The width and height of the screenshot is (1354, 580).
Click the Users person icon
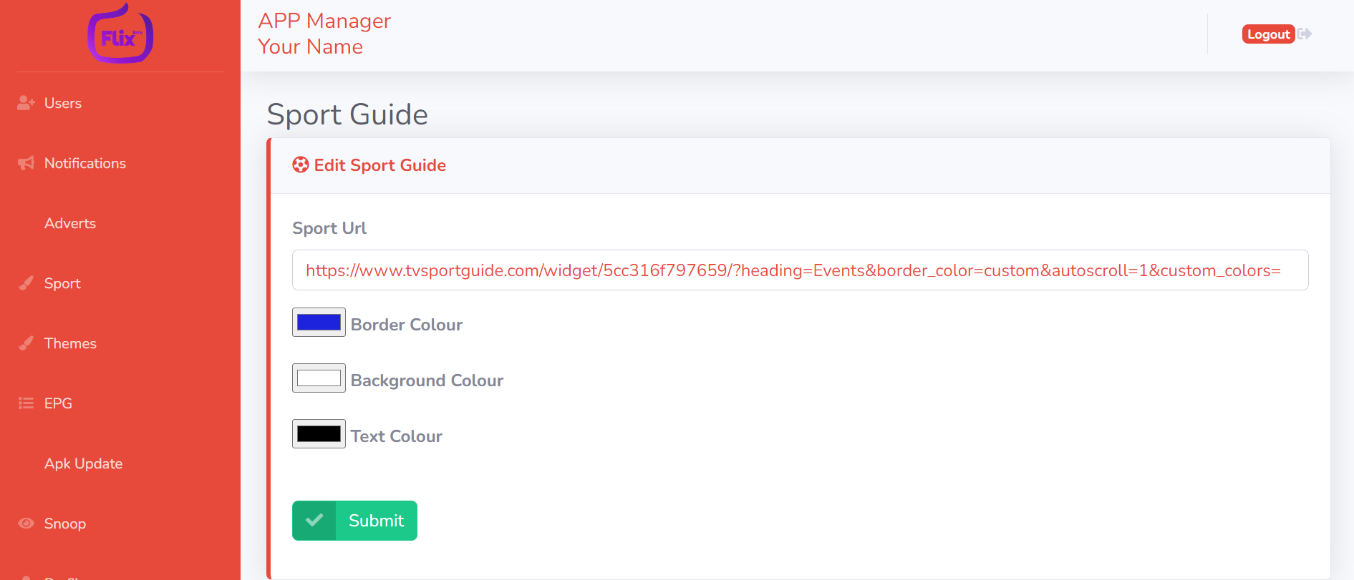pos(26,103)
